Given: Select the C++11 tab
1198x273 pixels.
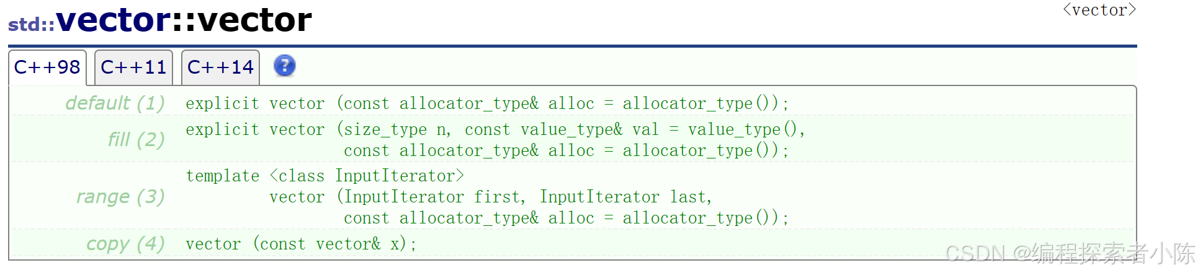Looking at the screenshot, I should [133, 67].
